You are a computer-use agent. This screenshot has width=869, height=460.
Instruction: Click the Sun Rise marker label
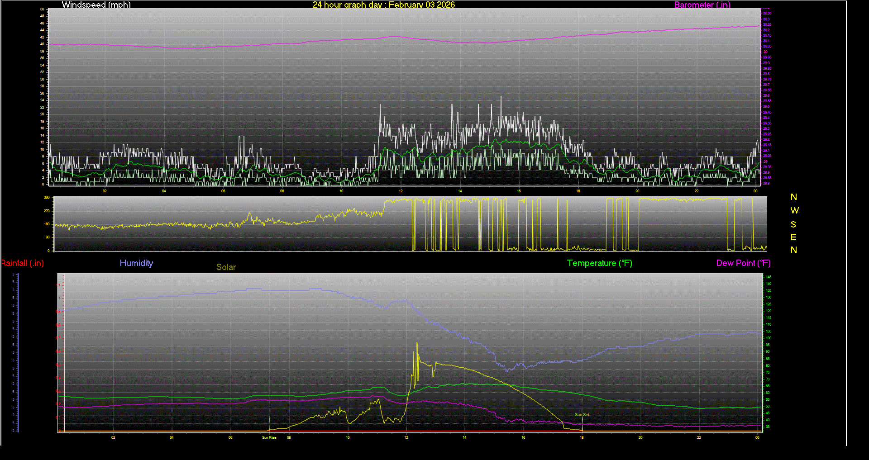pyautogui.click(x=269, y=437)
